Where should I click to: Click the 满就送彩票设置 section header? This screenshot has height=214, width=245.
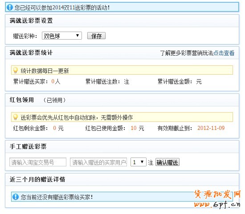click(x=31, y=20)
